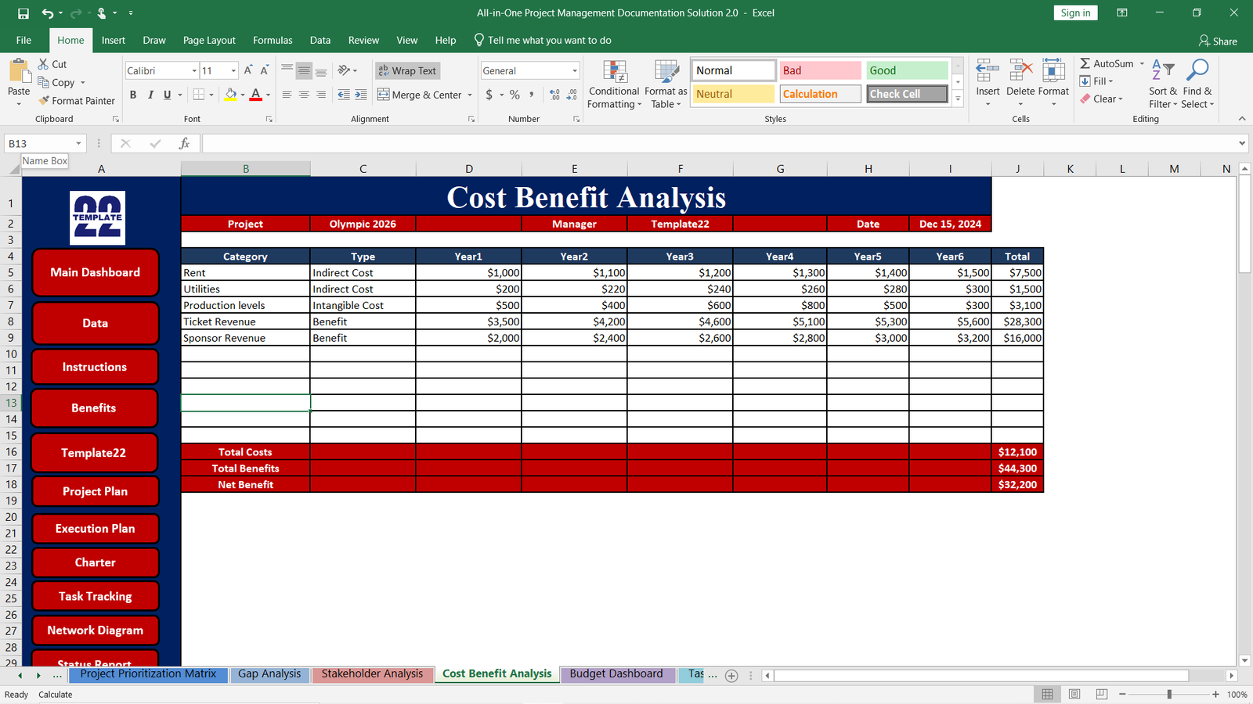Click the Conditional Formatting icon
1253x704 pixels.
coord(615,72)
